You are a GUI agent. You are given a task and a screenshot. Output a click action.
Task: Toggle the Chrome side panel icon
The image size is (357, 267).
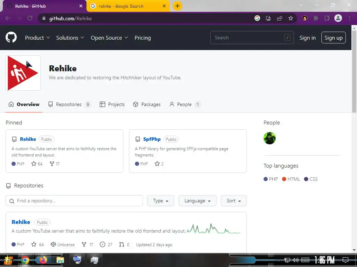pyautogui.click(x=327, y=18)
